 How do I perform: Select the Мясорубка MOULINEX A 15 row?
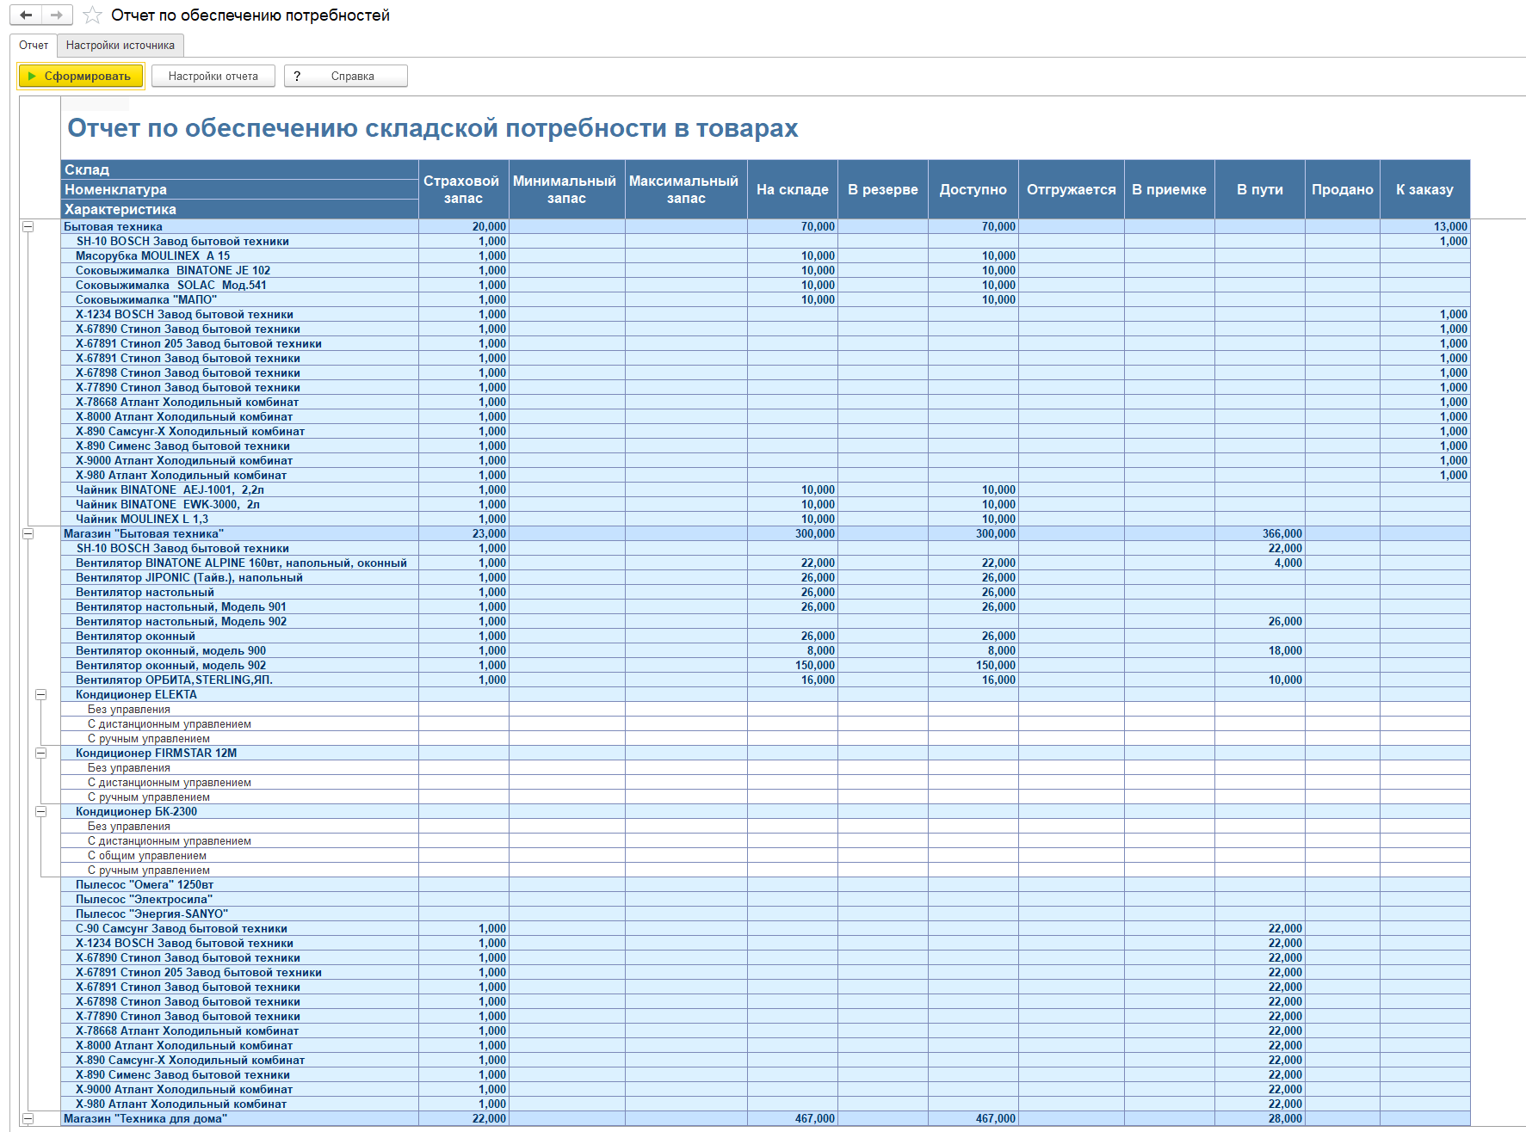pos(765,256)
